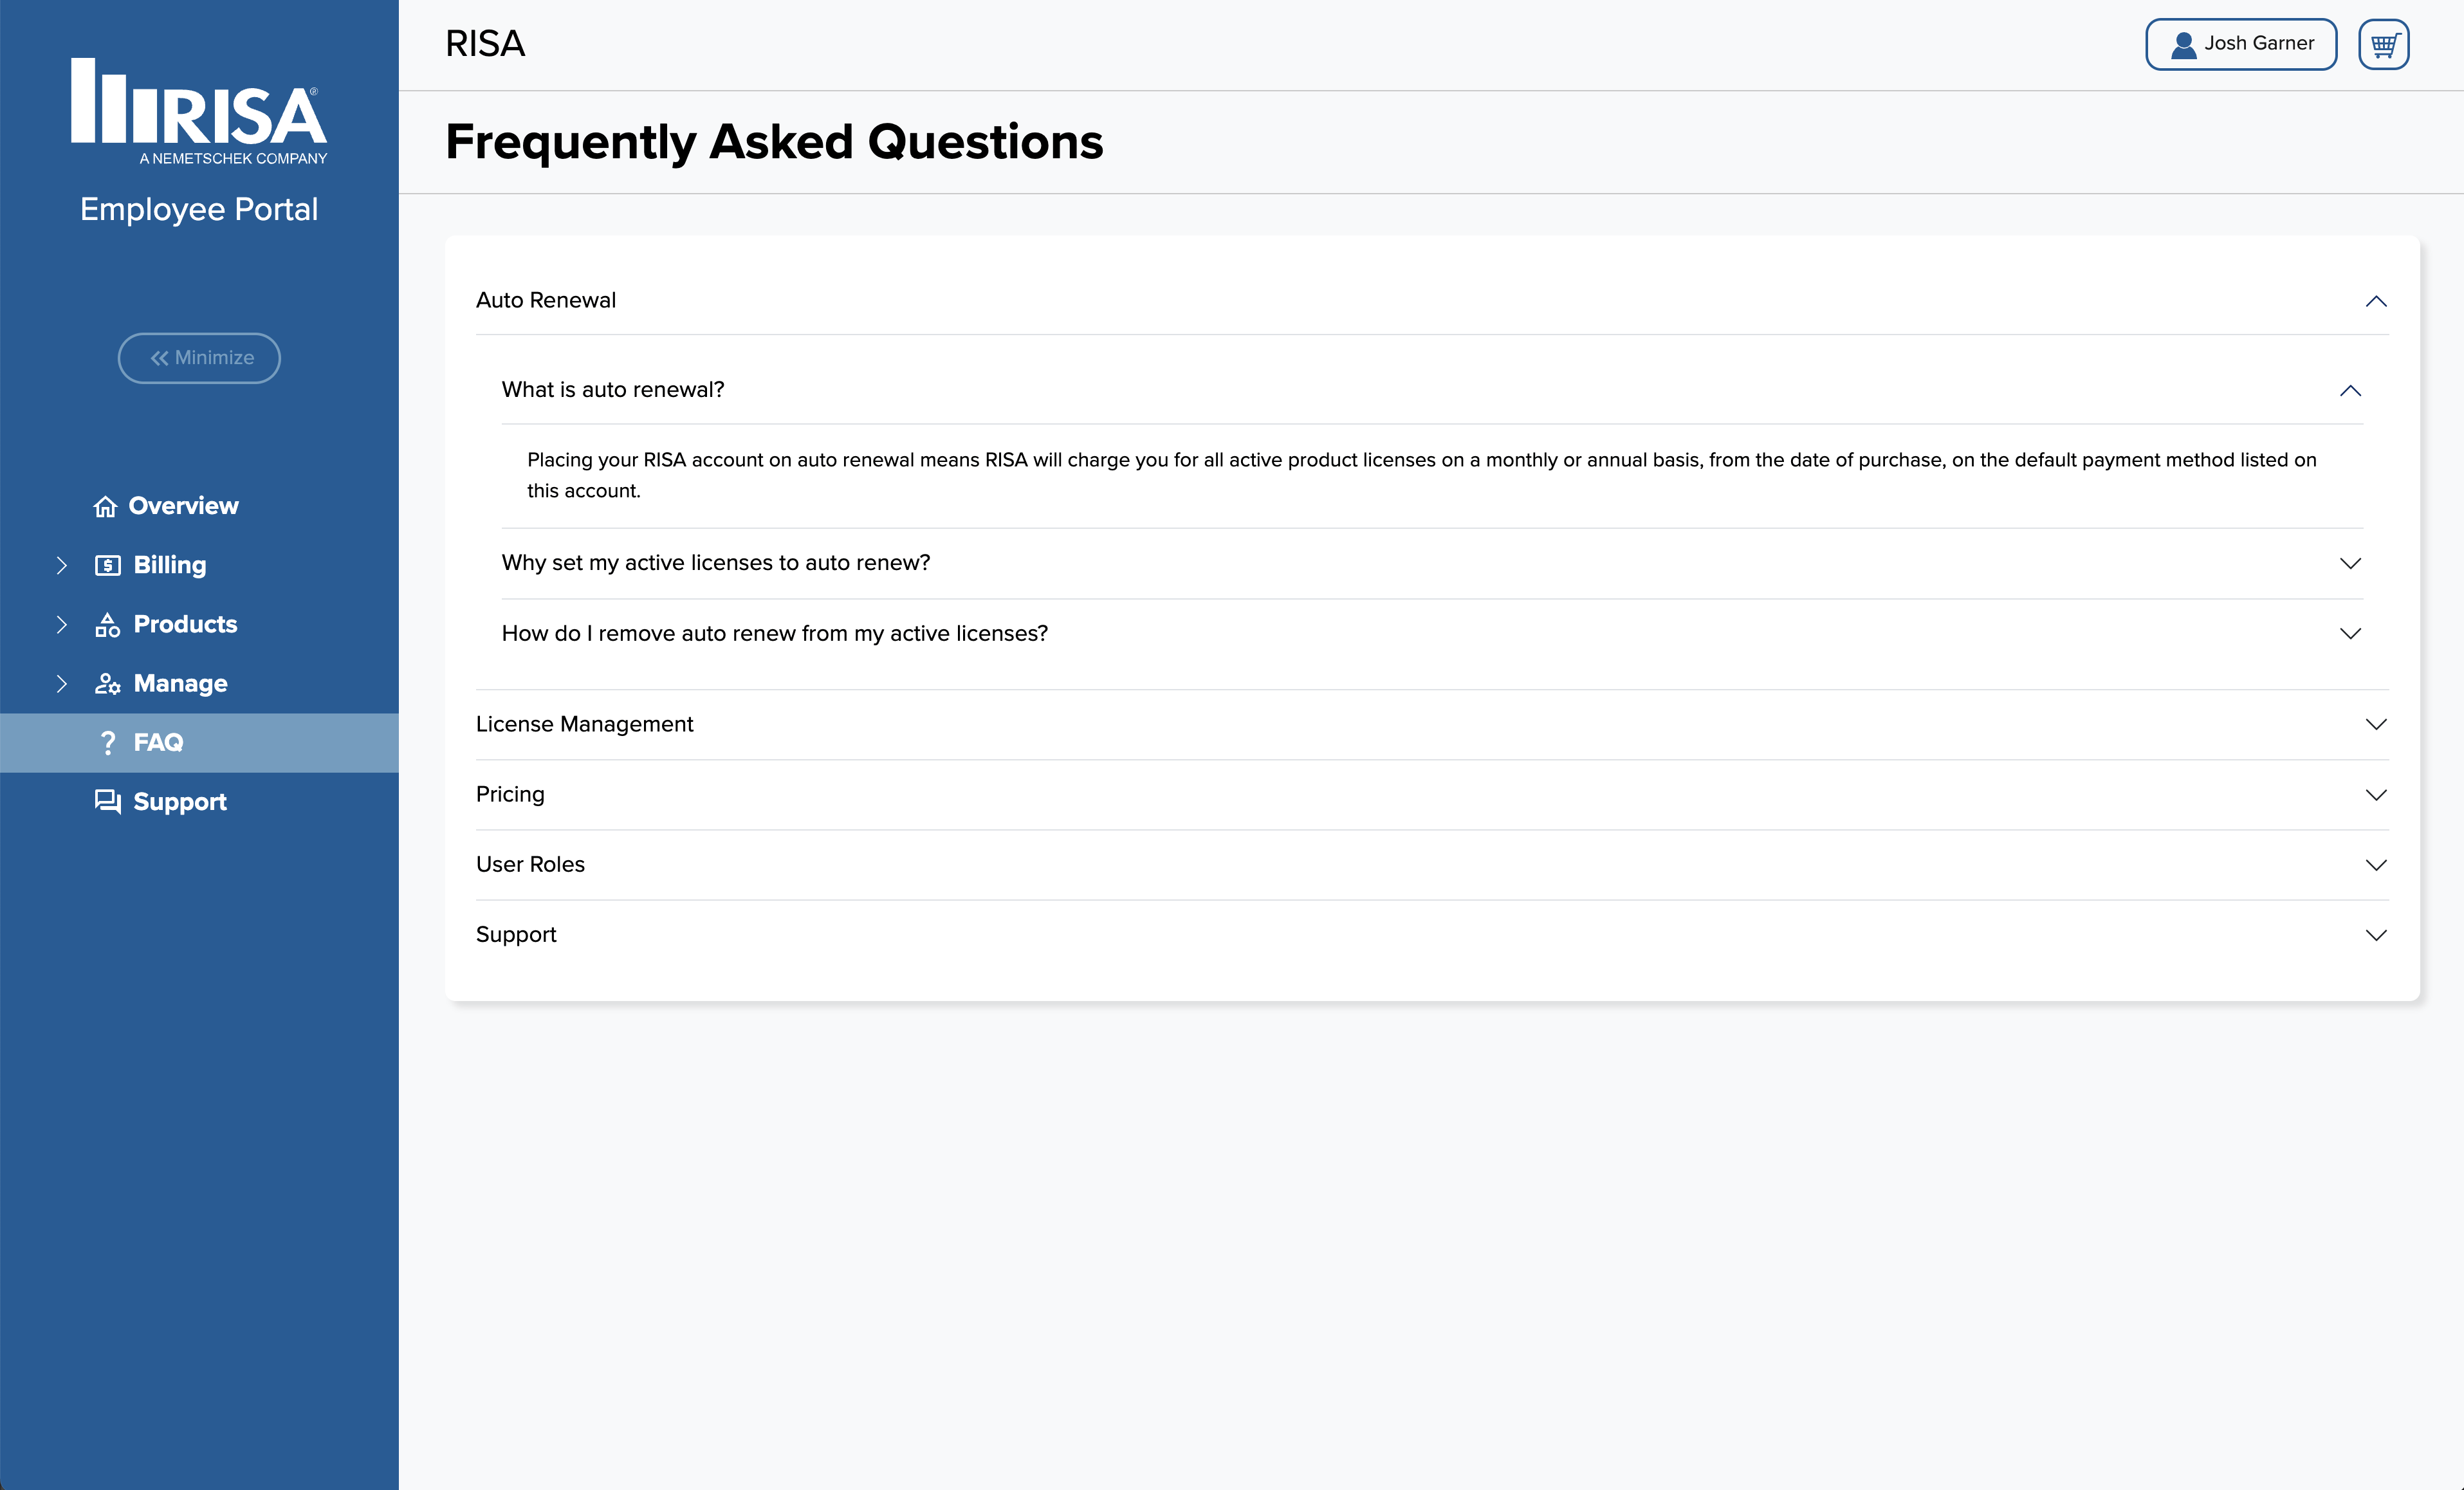Click 'How do I remove auto renew from my active licenses?' text
Screen dimensions: 2464x1490
click(x=775, y=633)
